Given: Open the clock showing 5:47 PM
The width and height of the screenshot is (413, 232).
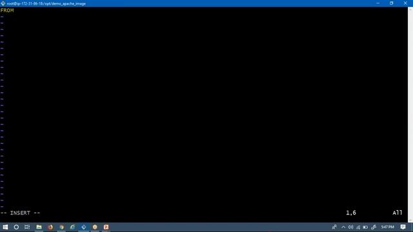Looking at the screenshot, I should pyautogui.click(x=388, y=227).
